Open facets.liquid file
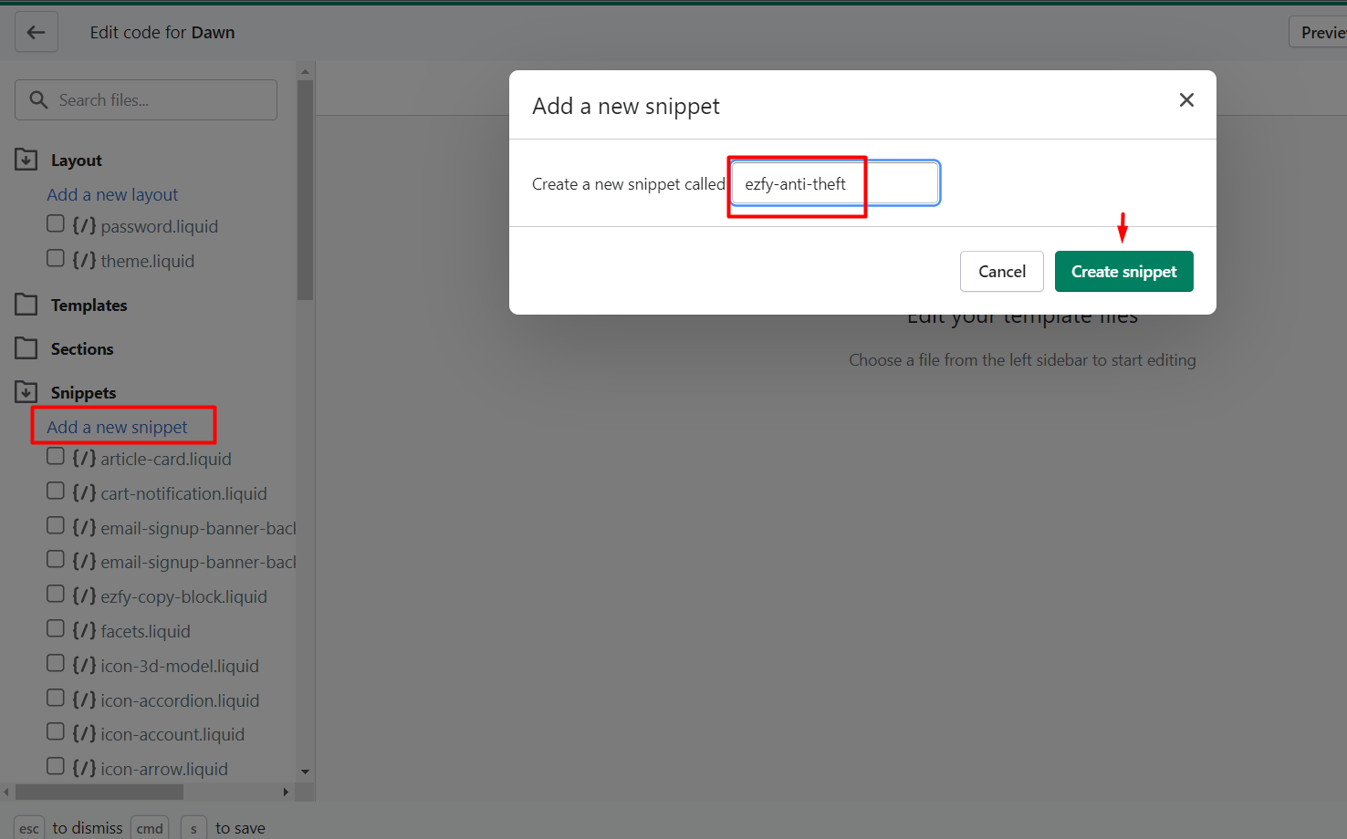 click(146, 631)
